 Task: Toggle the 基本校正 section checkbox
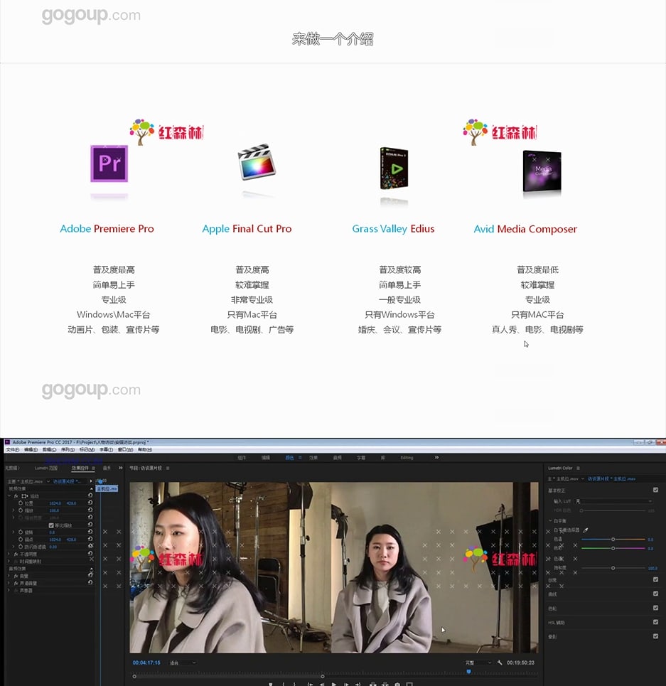click(x=655, y=490)
